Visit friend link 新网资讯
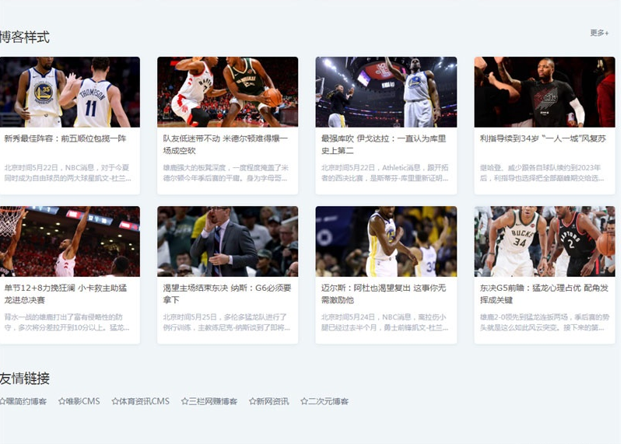 point(269,401)
